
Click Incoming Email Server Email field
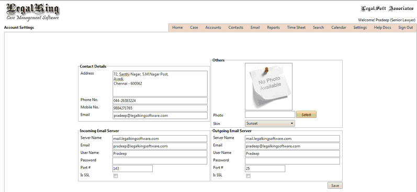[160, 146]
